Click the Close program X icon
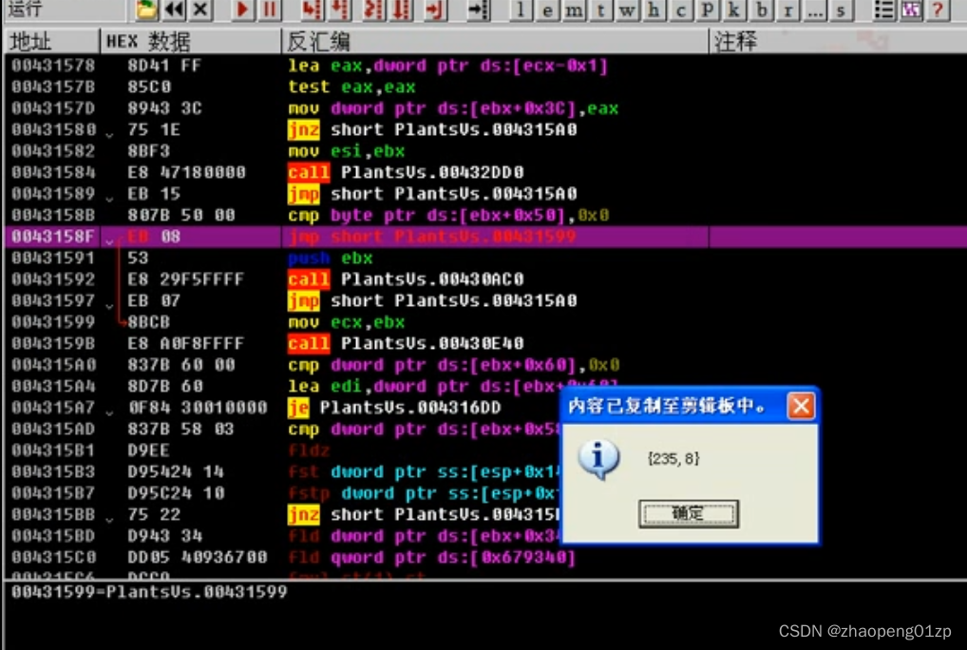Screen dimensions: 967x650 click(x=200, y=10)
